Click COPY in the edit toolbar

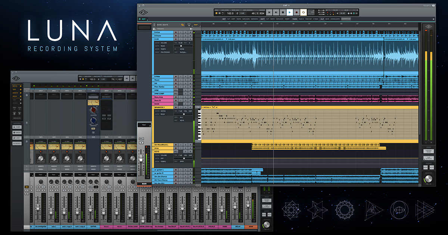pos(233,19)
